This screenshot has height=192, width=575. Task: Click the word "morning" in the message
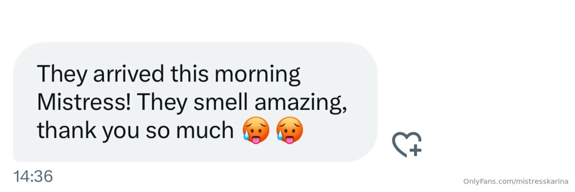tap(257, 75)
